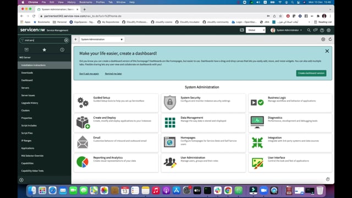Screen dimensions: 352x198
Task: Open the Reporting and Analytics pie icon
Action: click(x=82, y=162)
